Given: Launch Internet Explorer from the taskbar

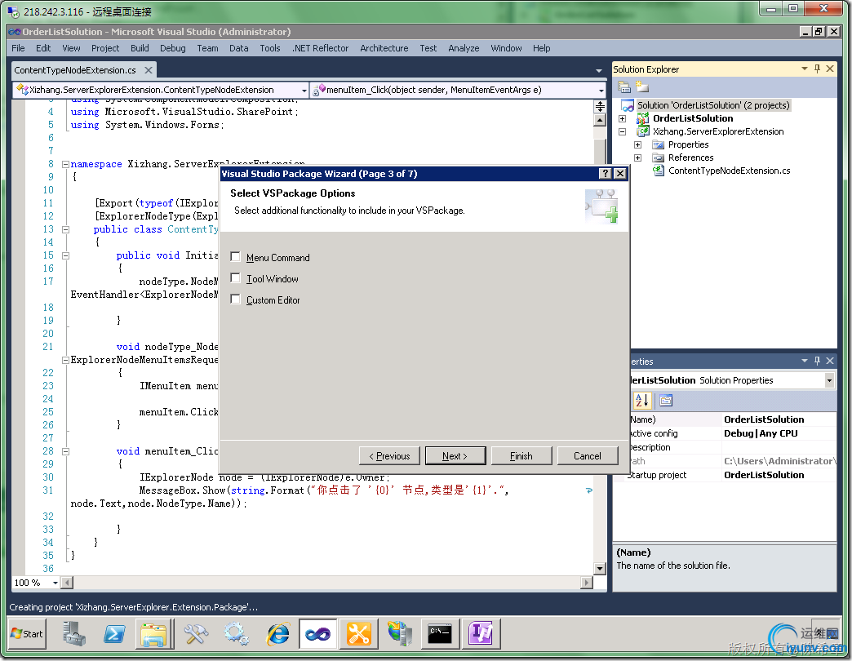Looking at the screenshot, I should pyautogui.click(x=278, y=633).
